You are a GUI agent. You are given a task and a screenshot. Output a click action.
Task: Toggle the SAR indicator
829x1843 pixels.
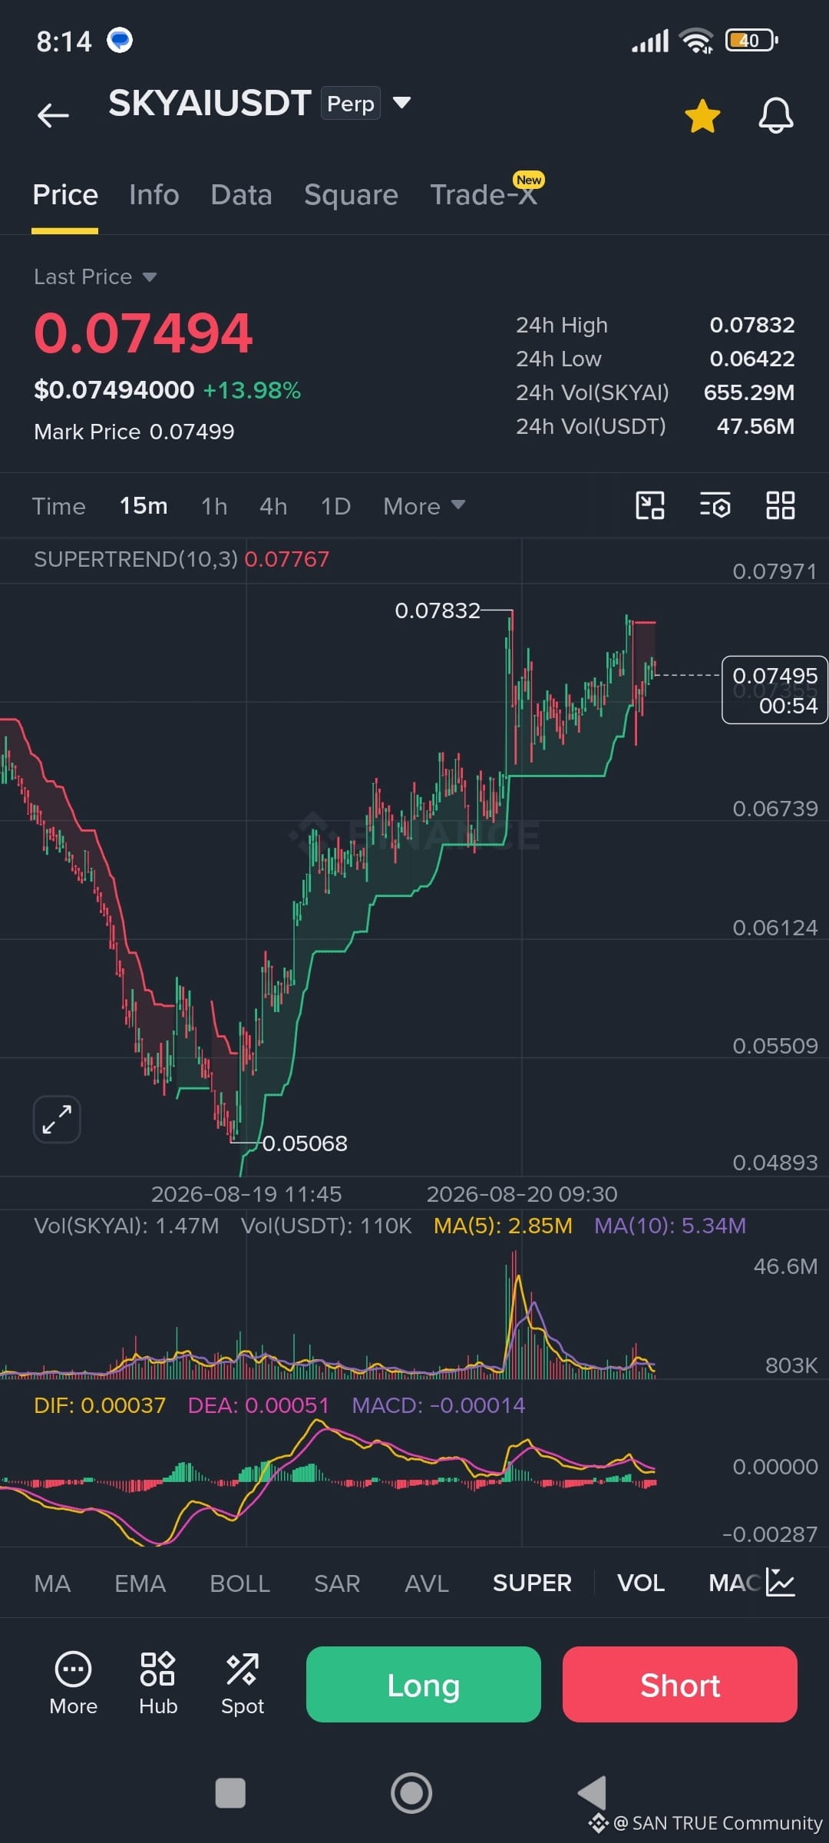(x=337, y=1583)
